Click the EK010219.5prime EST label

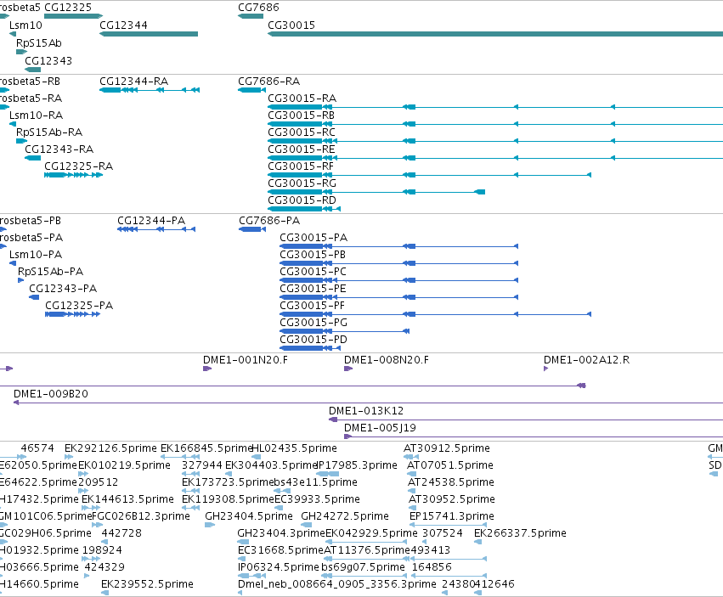[x=125, y=465]
